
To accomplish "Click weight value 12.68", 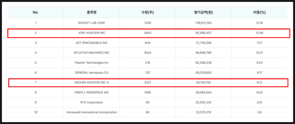I will click(x=260, y=33).
